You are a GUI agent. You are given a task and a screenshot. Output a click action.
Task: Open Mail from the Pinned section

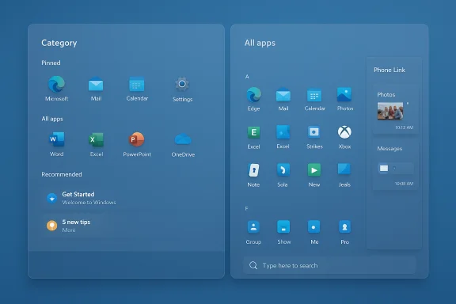pyautogui.click(x=96, y=85)
